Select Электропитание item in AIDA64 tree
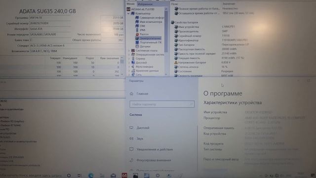 (x=150, y=39)
